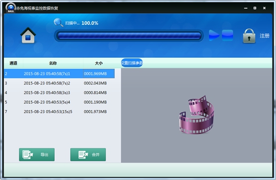Viewport: 276px width, 180px height.
Task: Select row 2015-08-23 05:40:58(3s)3
Action: [59, 92]
